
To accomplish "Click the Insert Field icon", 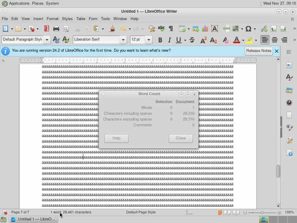I will (236, 29).
